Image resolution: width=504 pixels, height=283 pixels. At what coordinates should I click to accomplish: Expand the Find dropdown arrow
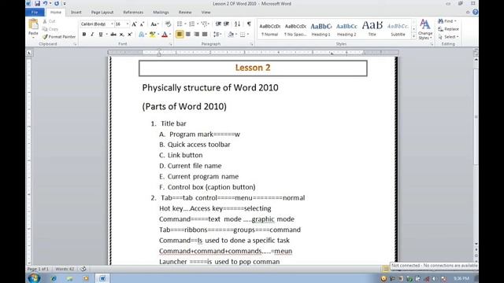click(455, 21)
